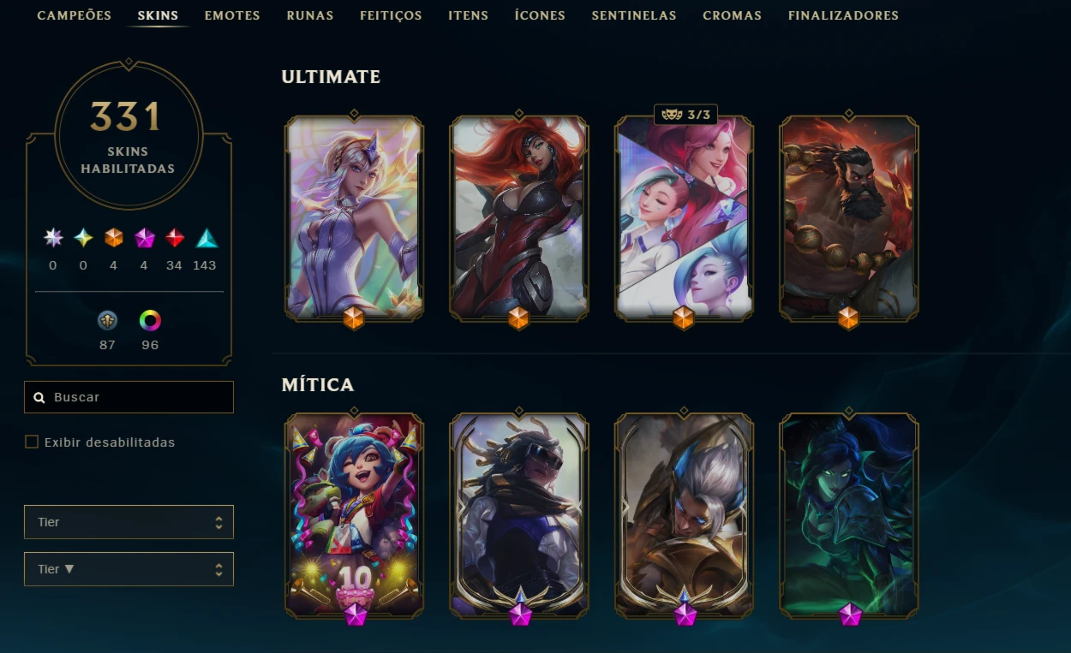The width and height of the screenshot is (1071, 653).
Task: Switch to the Campeões tab
Action: tap(75, 15)
